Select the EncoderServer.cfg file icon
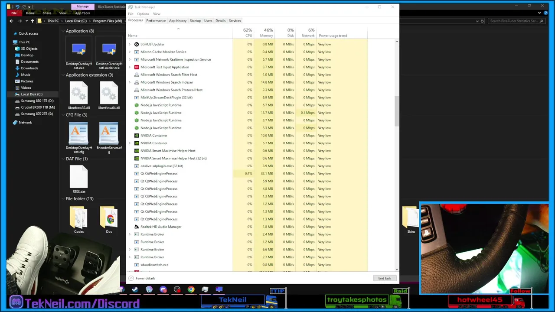Image resolution: width=555 pixels, height=312 pixels. (109, 133)
